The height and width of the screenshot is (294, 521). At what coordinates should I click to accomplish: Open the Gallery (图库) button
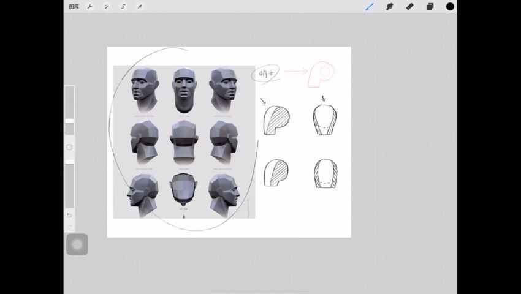(74, 7)
